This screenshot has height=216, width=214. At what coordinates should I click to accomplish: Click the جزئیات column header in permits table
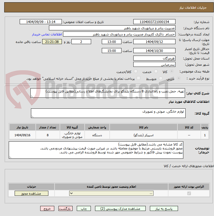[31, 187]
